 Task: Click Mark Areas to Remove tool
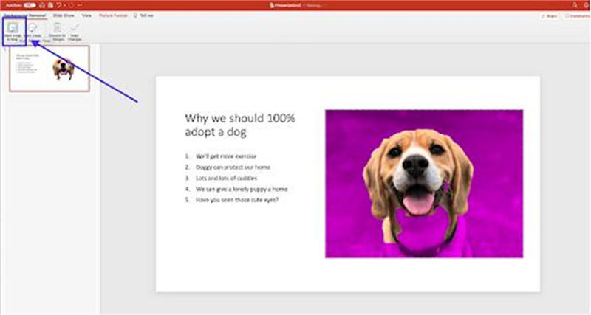[33, 32]
